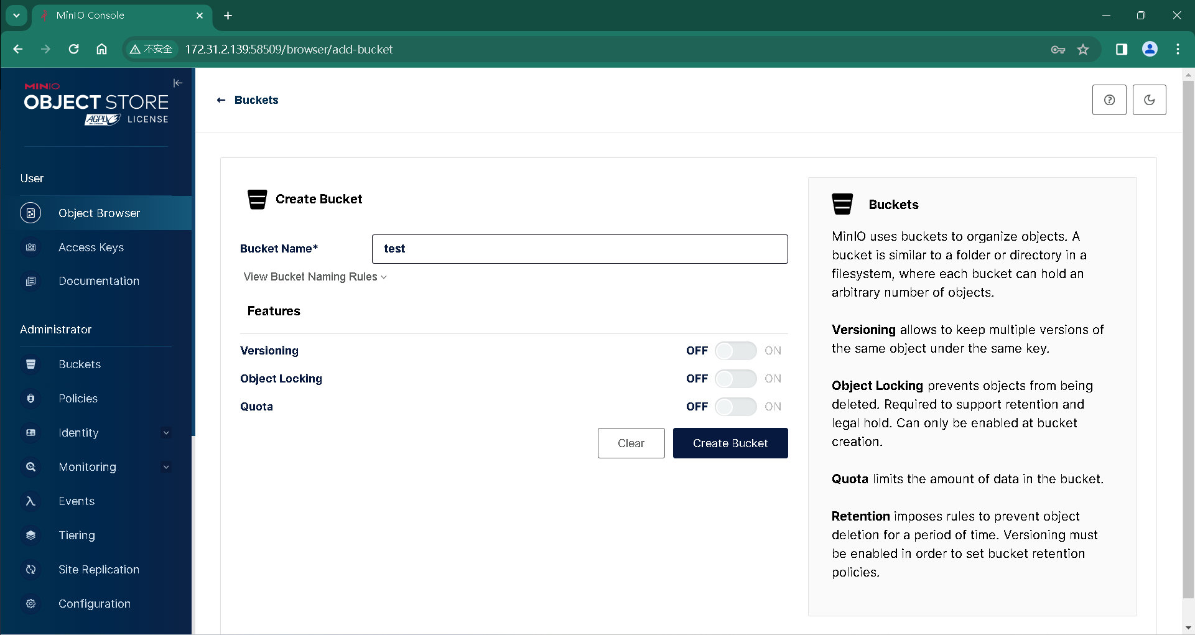Go to Site Replication in the sidebar
This screenshot has height=635, width=1195.
(x=98, y=570)
